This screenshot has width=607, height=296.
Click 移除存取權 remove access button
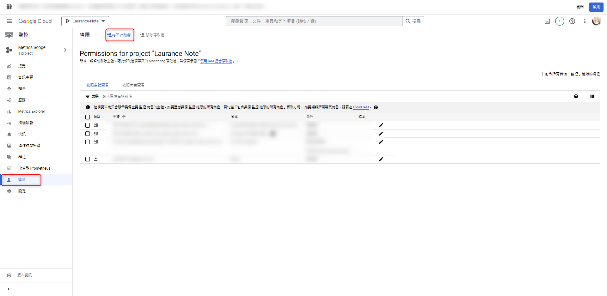pos(152,35)
